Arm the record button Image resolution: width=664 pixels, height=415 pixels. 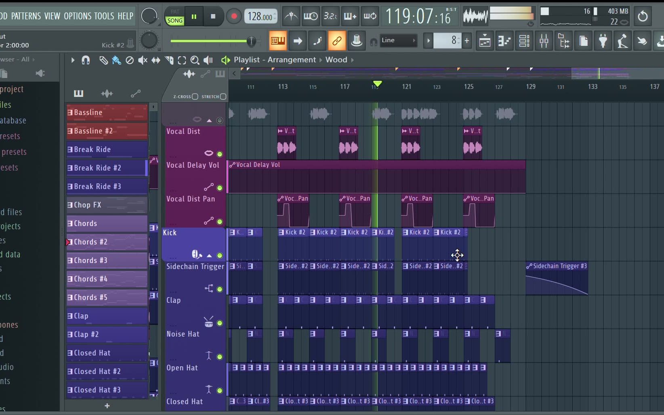[233, 17]
